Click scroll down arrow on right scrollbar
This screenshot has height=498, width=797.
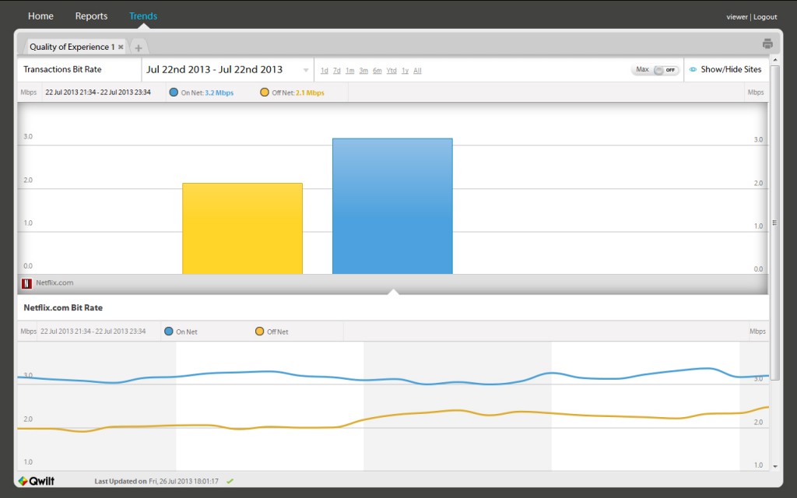(774, 466)
